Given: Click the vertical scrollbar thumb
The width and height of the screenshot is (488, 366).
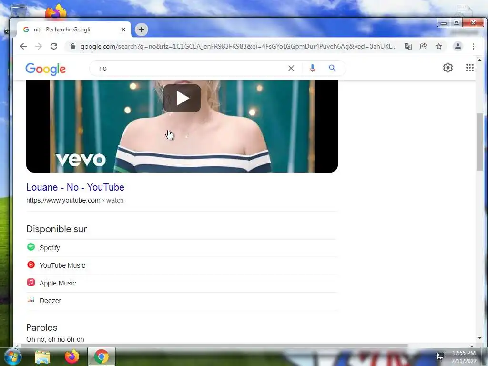Looking at the screenshot, I should click(x=479, y=142).
